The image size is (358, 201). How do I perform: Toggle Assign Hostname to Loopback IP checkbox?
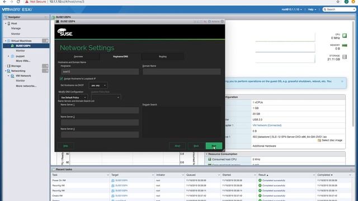click(x=62, y=79)
